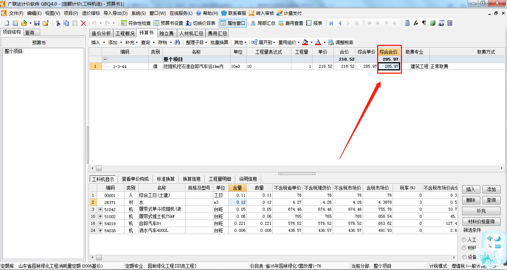Switch to 费用汇总 tab

[217, 33]
